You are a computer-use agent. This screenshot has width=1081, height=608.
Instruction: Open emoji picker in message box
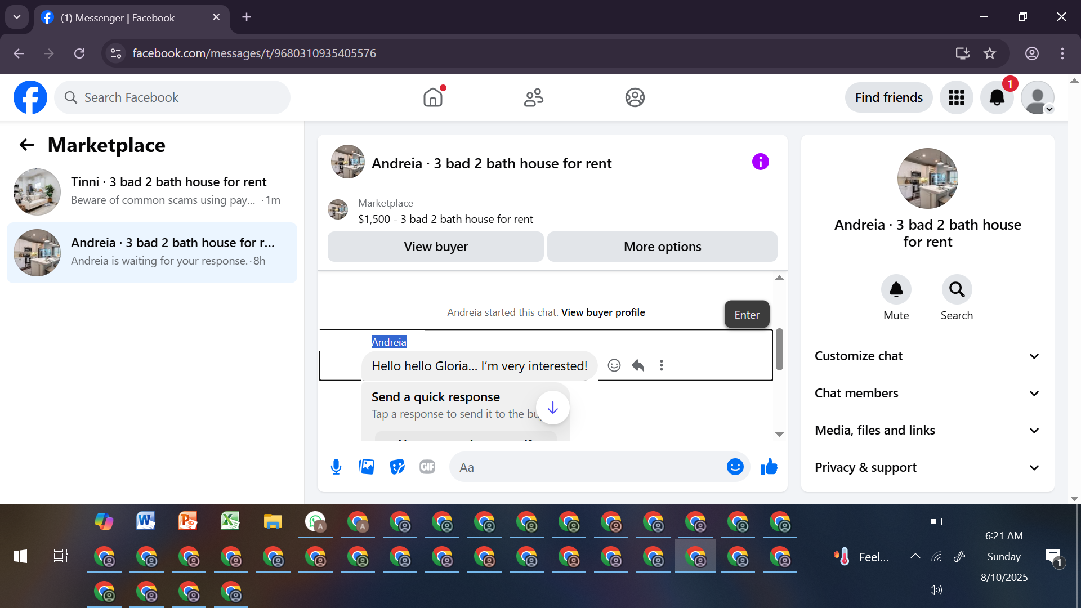735,467
